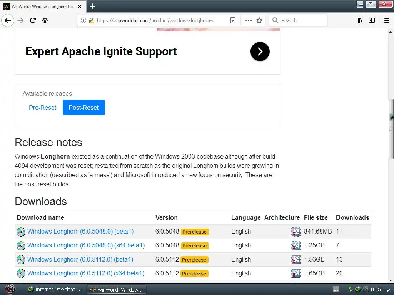Open page actions three-dot menu

coord(248,20)
